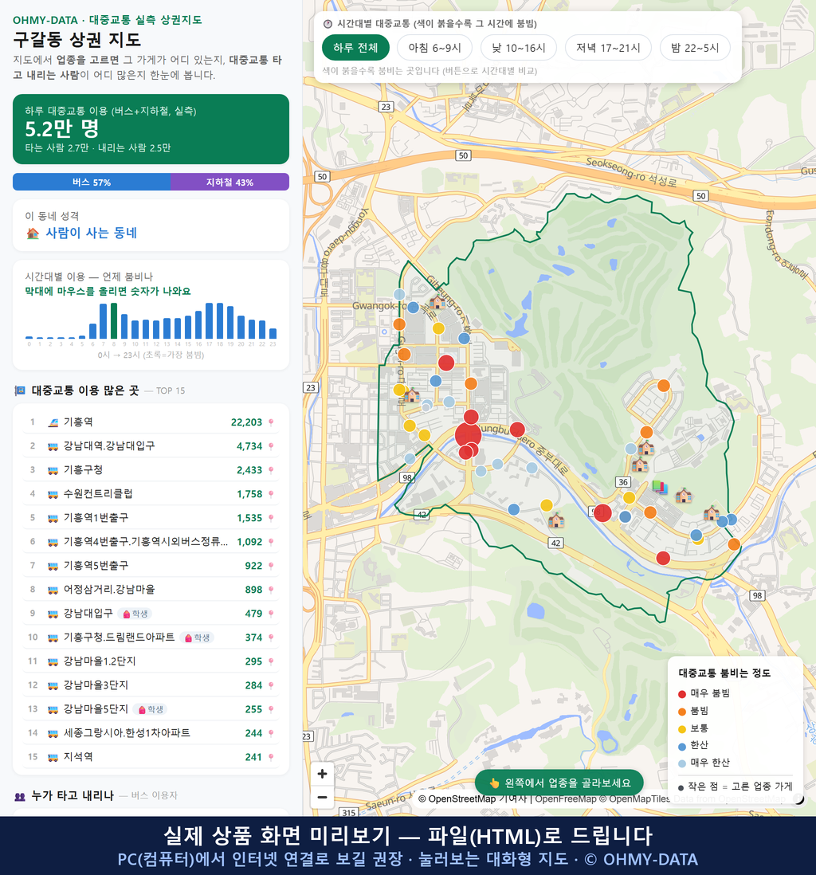Switch to 밤 22~5시 time filter
Viewport: 816px width, 875px height.
pyautogui.click(x=695, y=48)
